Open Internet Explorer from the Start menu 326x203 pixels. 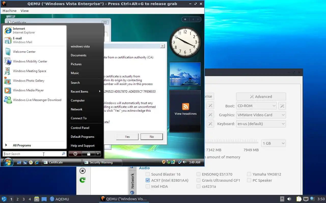click(x=35, y=30)
